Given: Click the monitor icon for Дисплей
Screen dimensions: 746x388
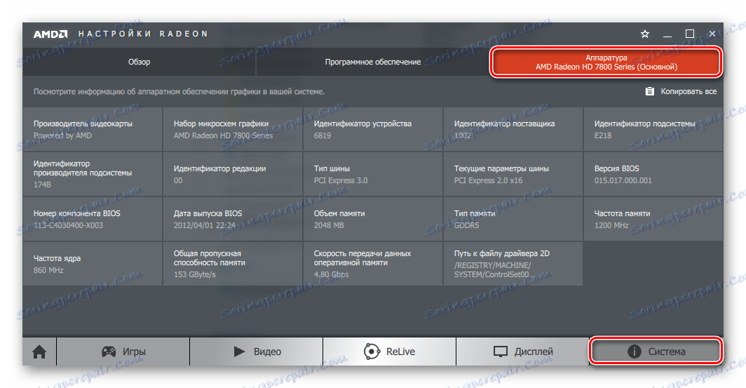Looking at the screenshot, I should click(501, 352).
